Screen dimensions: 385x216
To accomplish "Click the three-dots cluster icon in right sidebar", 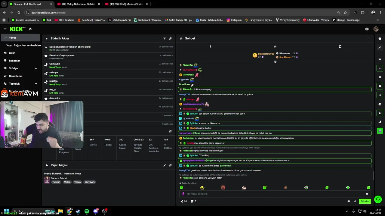I will click(380, 122).
